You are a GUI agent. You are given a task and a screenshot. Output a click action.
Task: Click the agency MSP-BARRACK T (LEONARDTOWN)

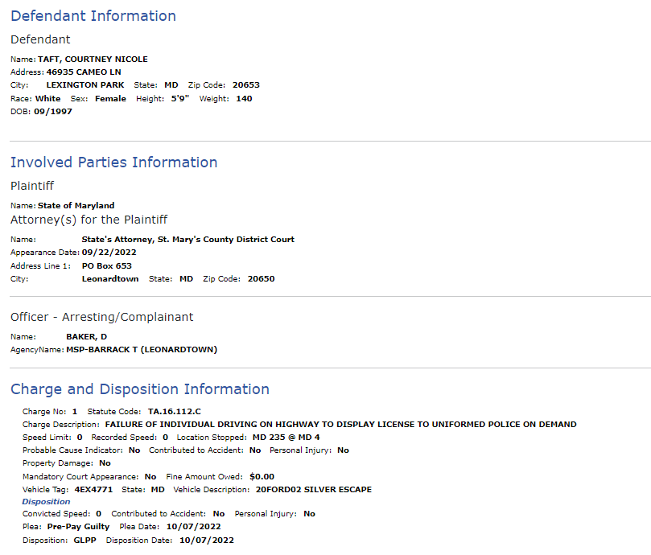point(142,350)
